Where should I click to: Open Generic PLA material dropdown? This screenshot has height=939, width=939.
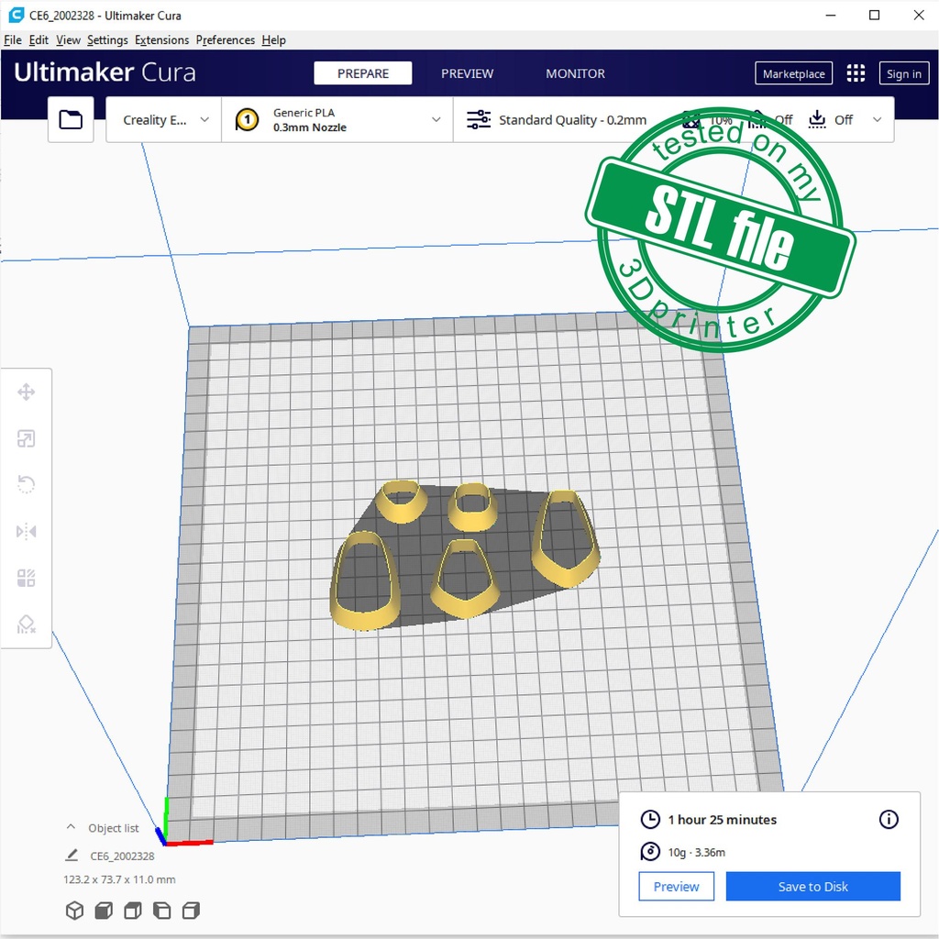[x=337, y=120]
